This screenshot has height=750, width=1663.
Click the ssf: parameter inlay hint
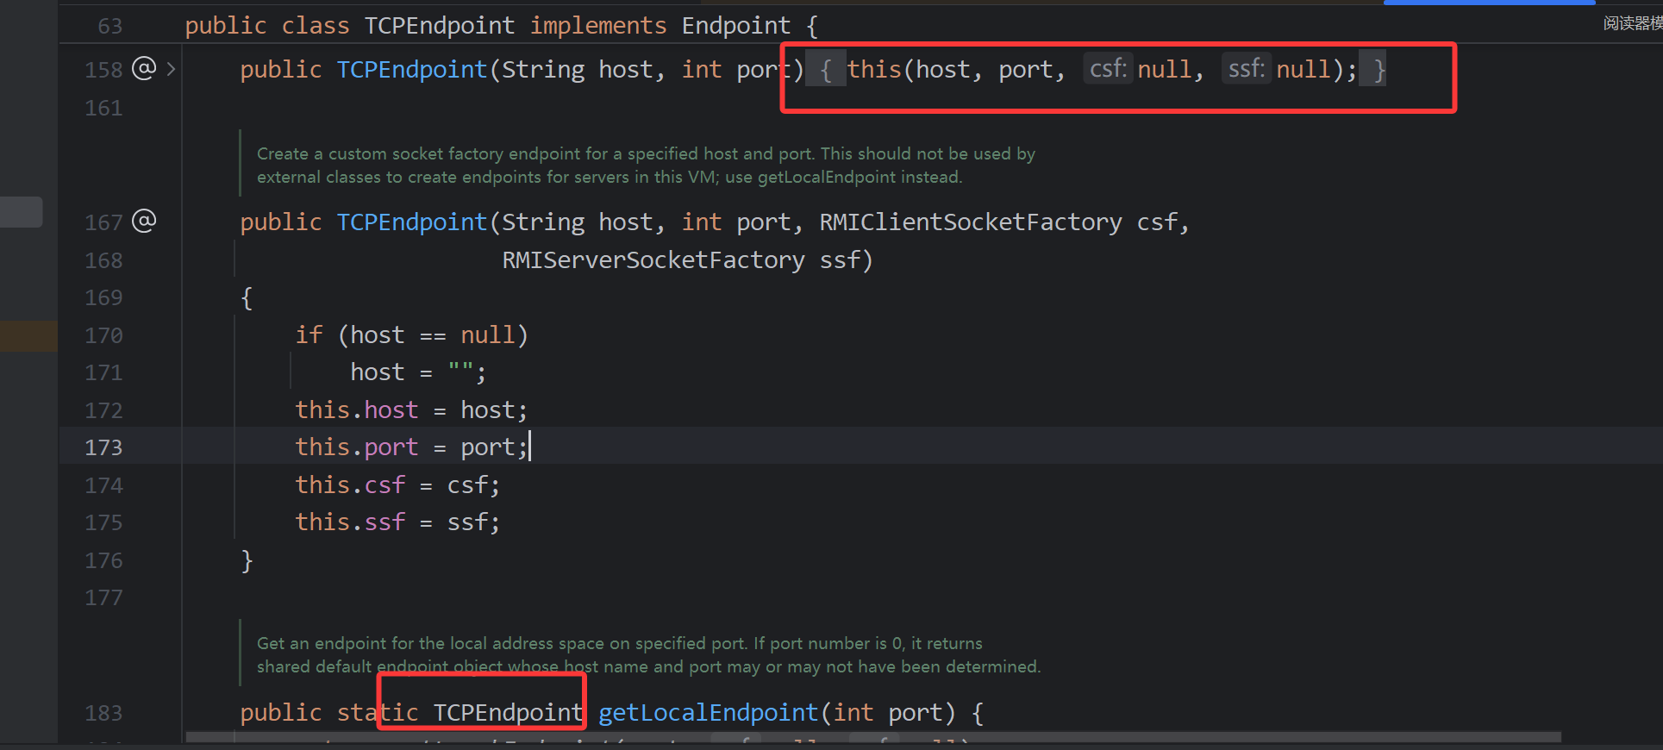click(x=1246, y=69)
